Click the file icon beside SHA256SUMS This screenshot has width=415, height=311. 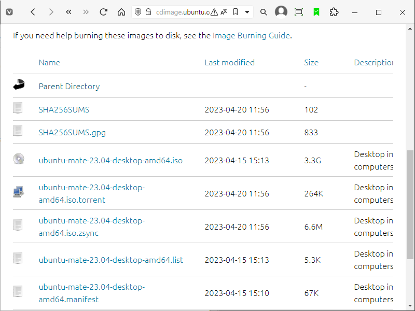pyautogui.click(x=18, y=108)
